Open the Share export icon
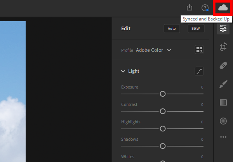This screenshot has height=162, width=233. pyautogui.click(x=190, y=8)
